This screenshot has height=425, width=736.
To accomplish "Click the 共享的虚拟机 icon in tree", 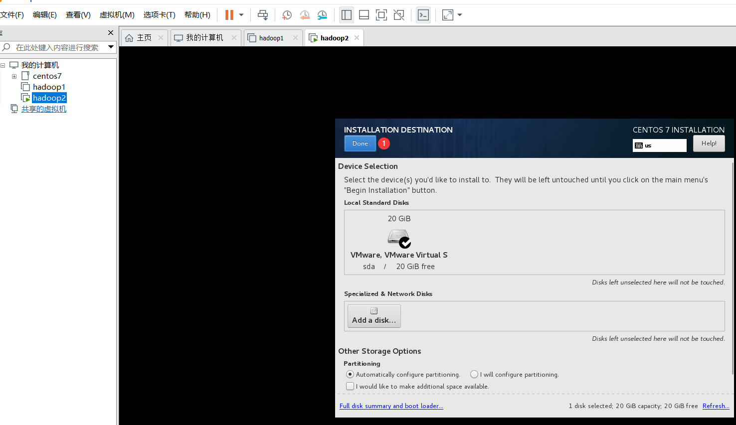I will tap(14, 109).
